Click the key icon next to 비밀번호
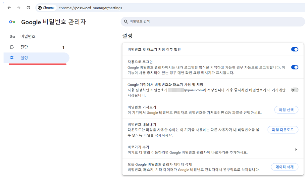308x180 pixels. 12,36
